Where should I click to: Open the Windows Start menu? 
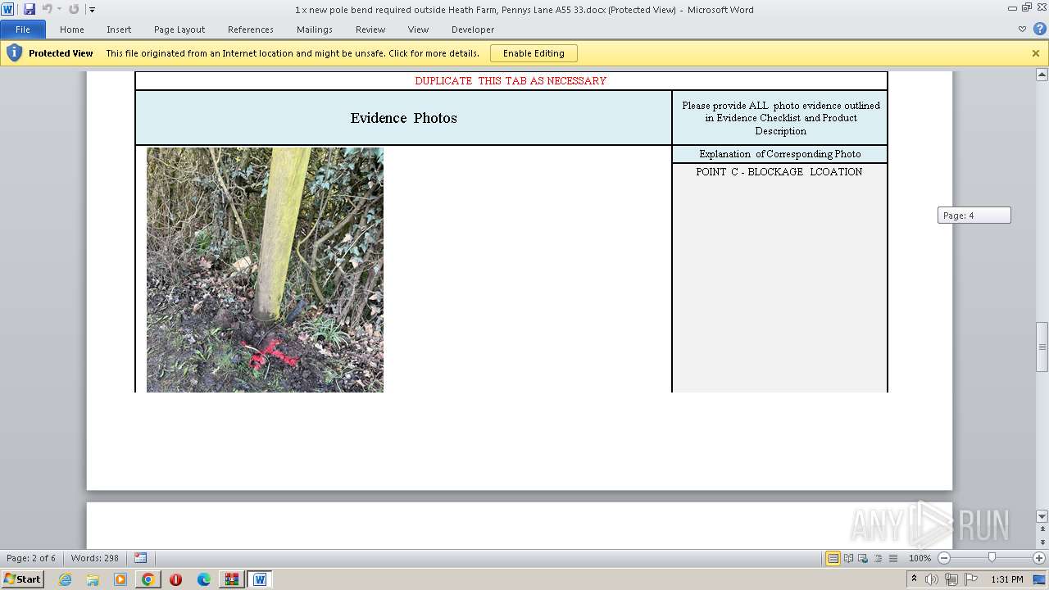[x=22, y=579]
